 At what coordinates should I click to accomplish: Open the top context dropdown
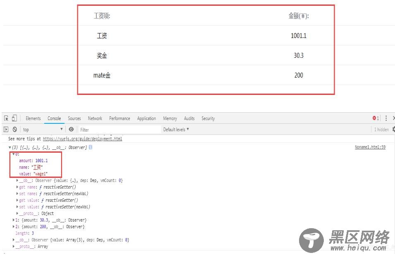43,130
